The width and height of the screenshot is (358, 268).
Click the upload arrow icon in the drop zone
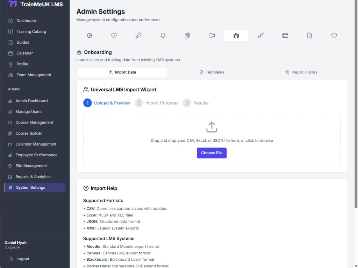(212, 127)
